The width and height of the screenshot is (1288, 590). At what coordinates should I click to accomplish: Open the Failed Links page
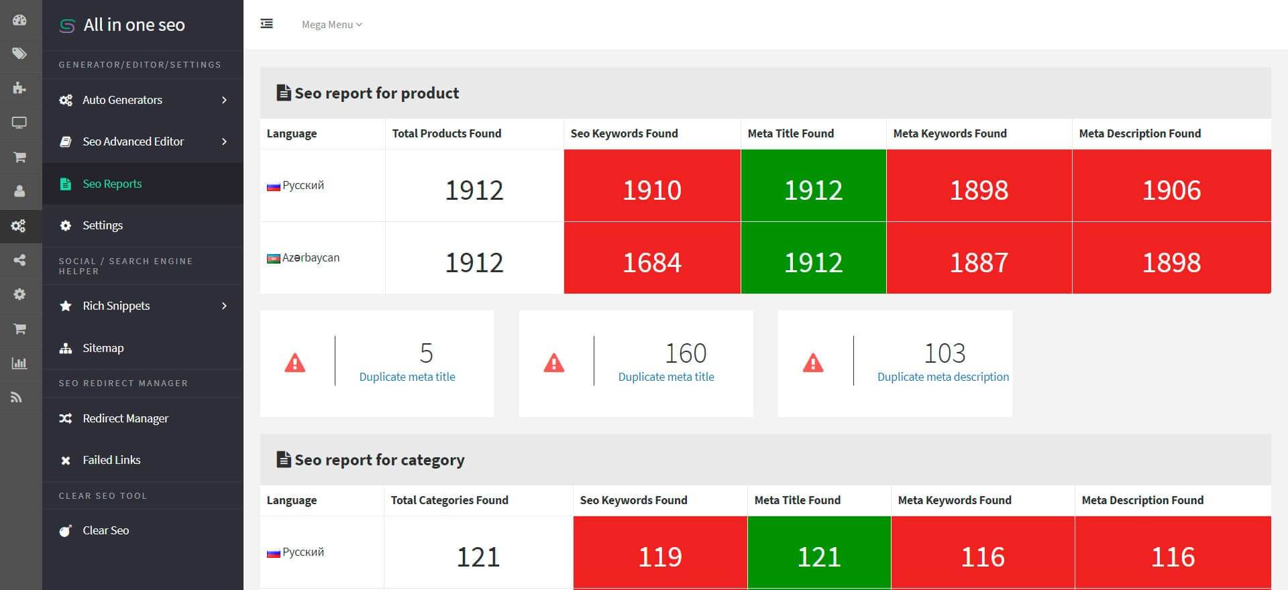coord(142,460)
